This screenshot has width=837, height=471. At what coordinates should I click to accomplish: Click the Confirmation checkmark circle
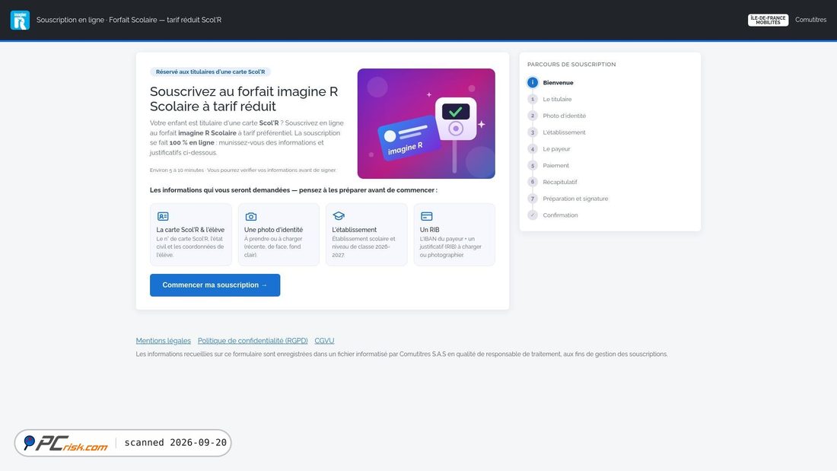point(532,215)
